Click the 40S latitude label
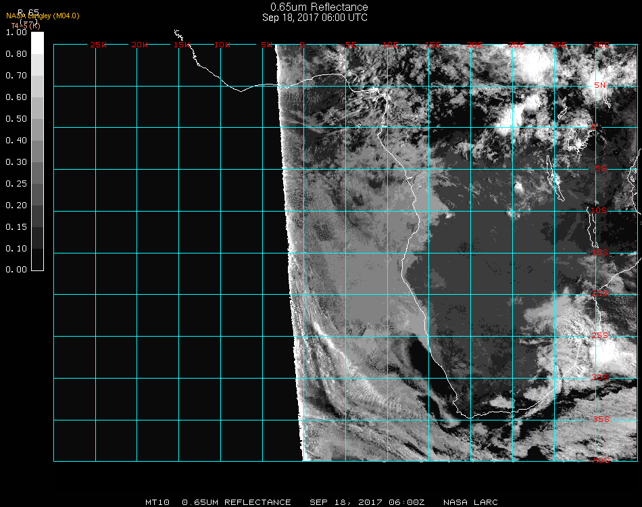Image resolution: width=642 pixels, height=507 pixels. (601, 460)
